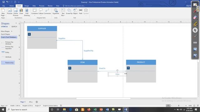Open the All pages list dropdown
The image size is (200, 112).
[x=31, y=102]
